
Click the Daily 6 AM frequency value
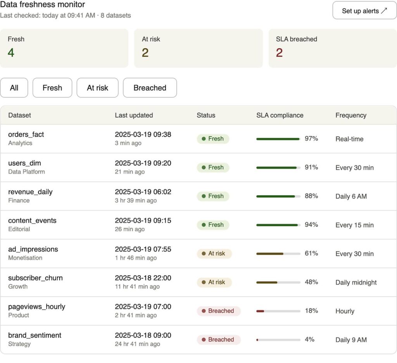click(x=351, y=196)
